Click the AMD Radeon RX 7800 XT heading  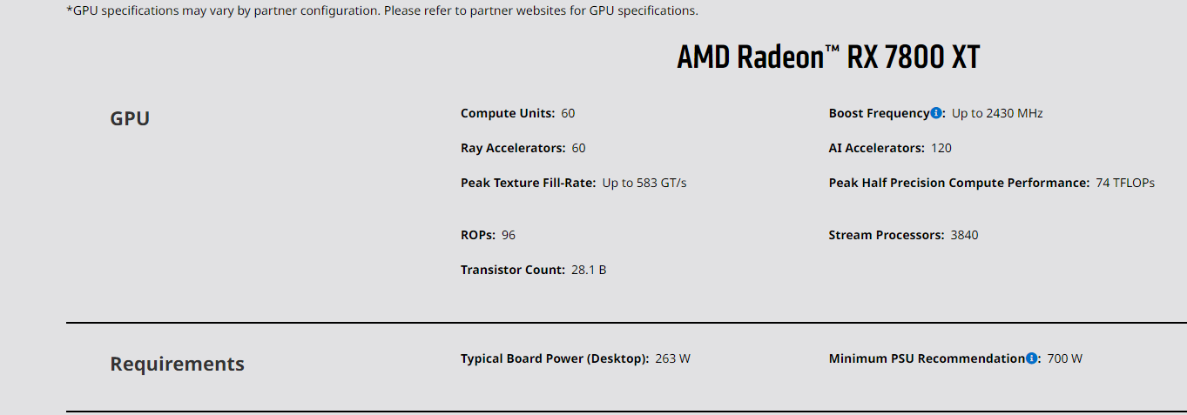coord(828,57)
